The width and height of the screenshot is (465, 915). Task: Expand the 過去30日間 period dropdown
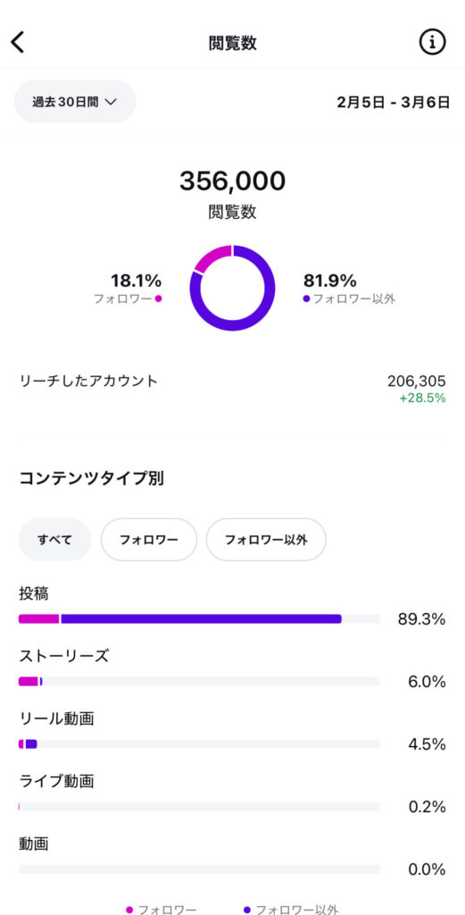pyautogui.click(x=75, y=102)
